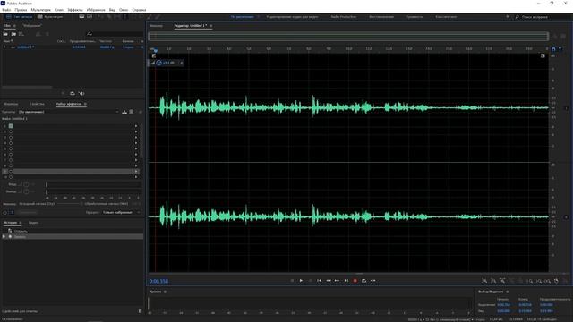Open effect slot 2 arrow menu

click(x=136, y=131)
